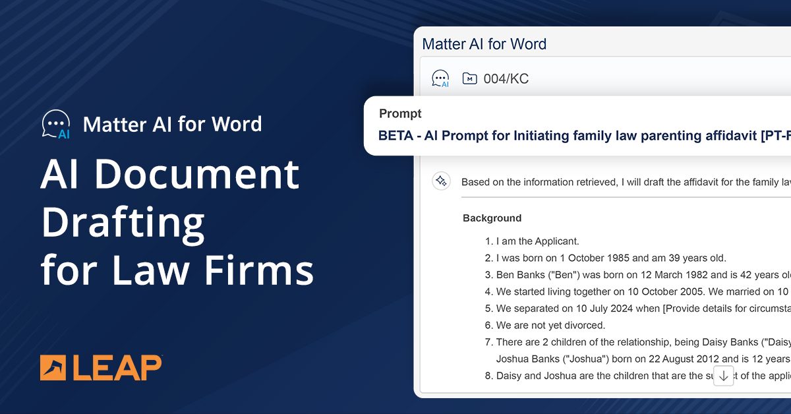Viewport: 791px width, 414px height.
Task: Click the scroll-down arrow button in response
Action: [x=723, y=376]
